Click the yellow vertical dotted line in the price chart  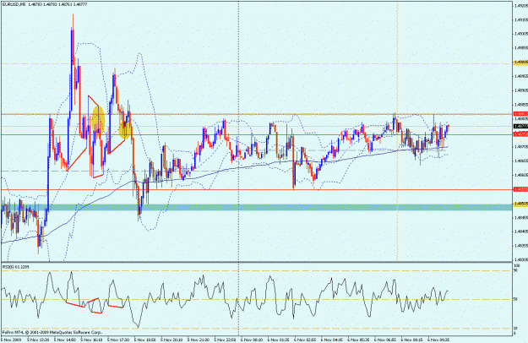397,131
